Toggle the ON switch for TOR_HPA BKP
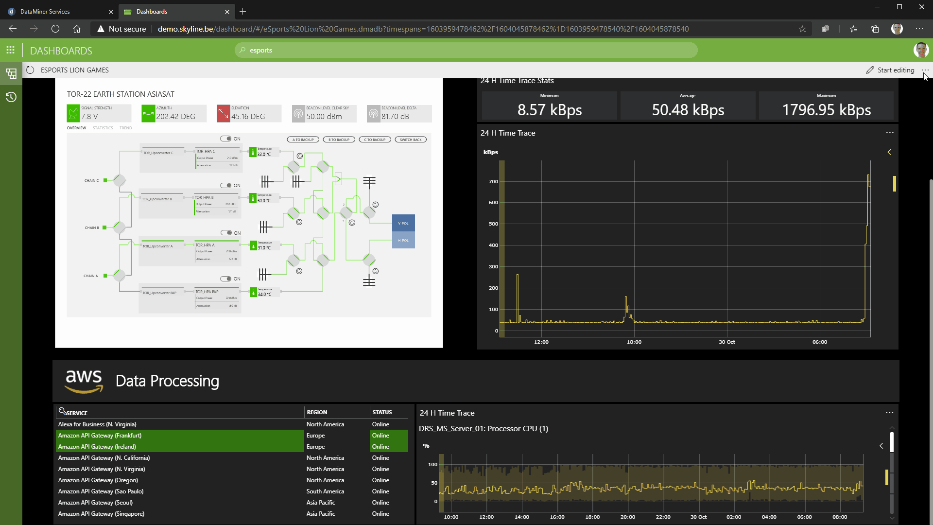This screenshot has height=525, width=933. (226, 279)
